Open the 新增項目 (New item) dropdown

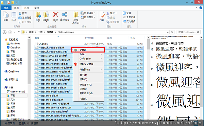88,13
